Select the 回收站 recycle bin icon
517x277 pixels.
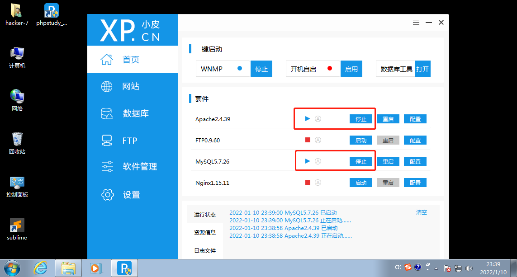(17, 143)
